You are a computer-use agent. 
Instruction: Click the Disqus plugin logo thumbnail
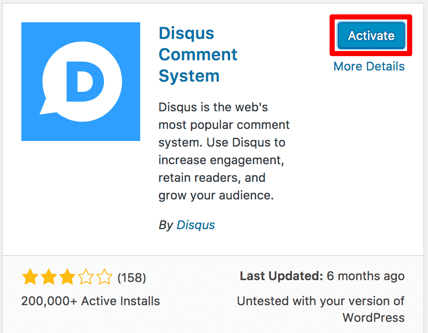pyautogui.click(x=81, y=82)
